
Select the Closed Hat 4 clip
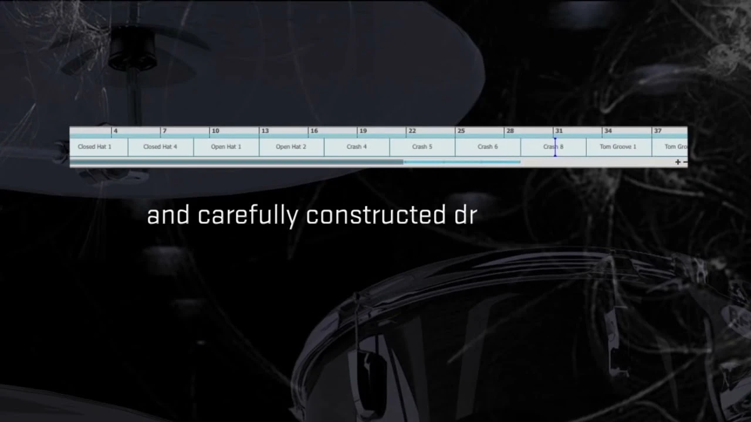160,147
